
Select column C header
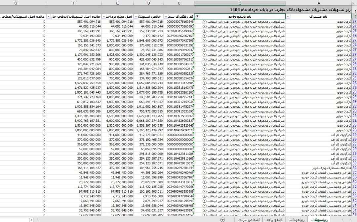pos(179,3)
